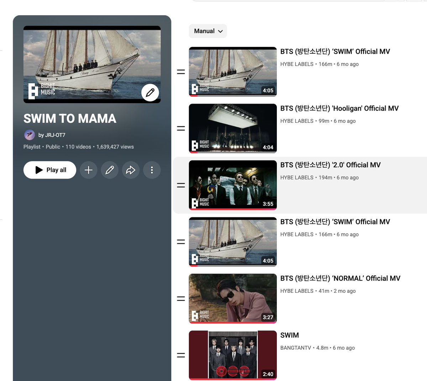Click the plus icon to add videos
The height and width of the screenshot is (381, 427).
point(89,170)
